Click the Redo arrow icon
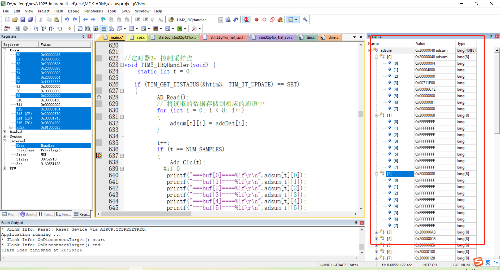Viewport: 500px width, 270px height. pos(75,19)
